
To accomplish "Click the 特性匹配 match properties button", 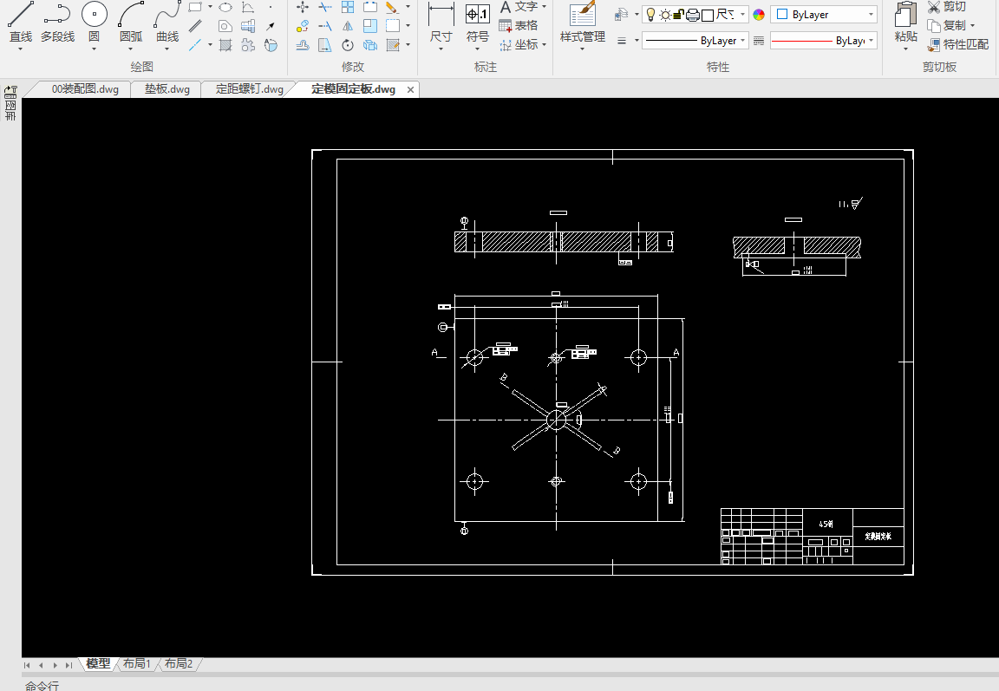I will click(x=957, y=44).
